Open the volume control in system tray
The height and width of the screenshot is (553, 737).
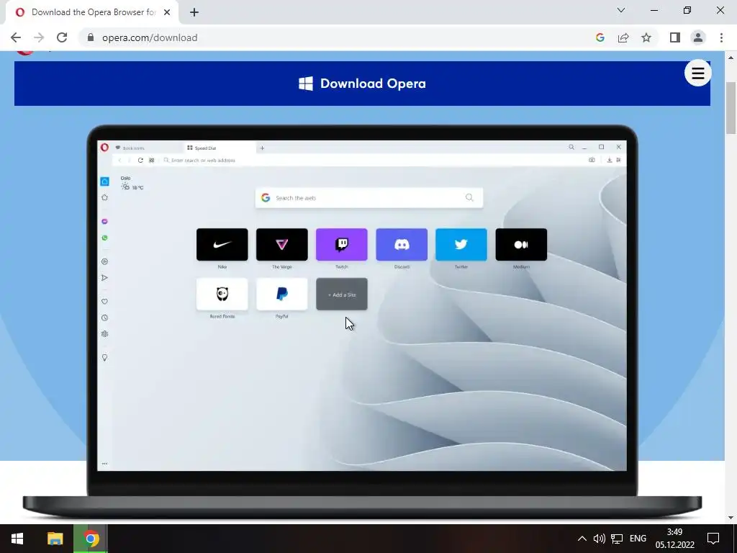[x=600, y=539]
